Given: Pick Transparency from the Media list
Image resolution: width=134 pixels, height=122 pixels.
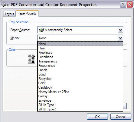Looking at the screenshot, I should 80,61.
